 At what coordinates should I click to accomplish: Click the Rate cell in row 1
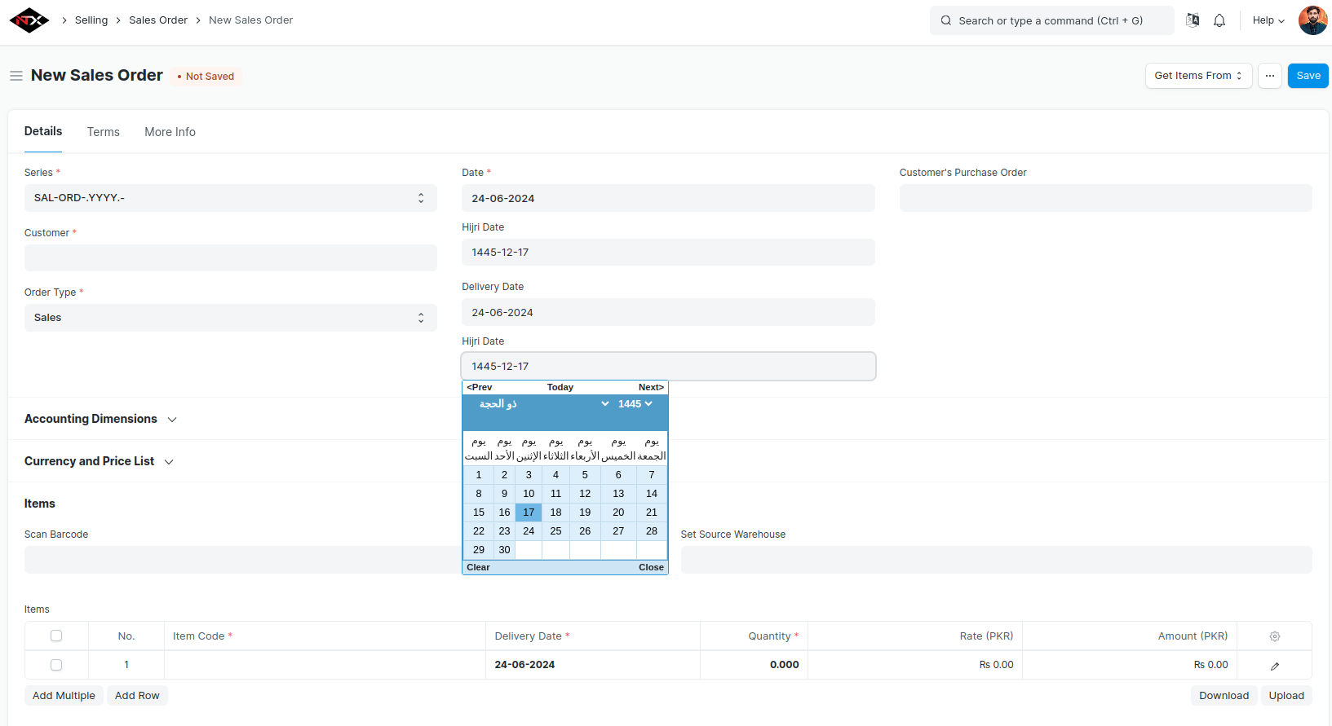point(915,665)
